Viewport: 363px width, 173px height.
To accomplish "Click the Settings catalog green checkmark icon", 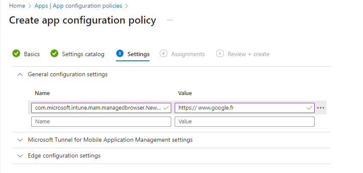I will pos(54,54).
